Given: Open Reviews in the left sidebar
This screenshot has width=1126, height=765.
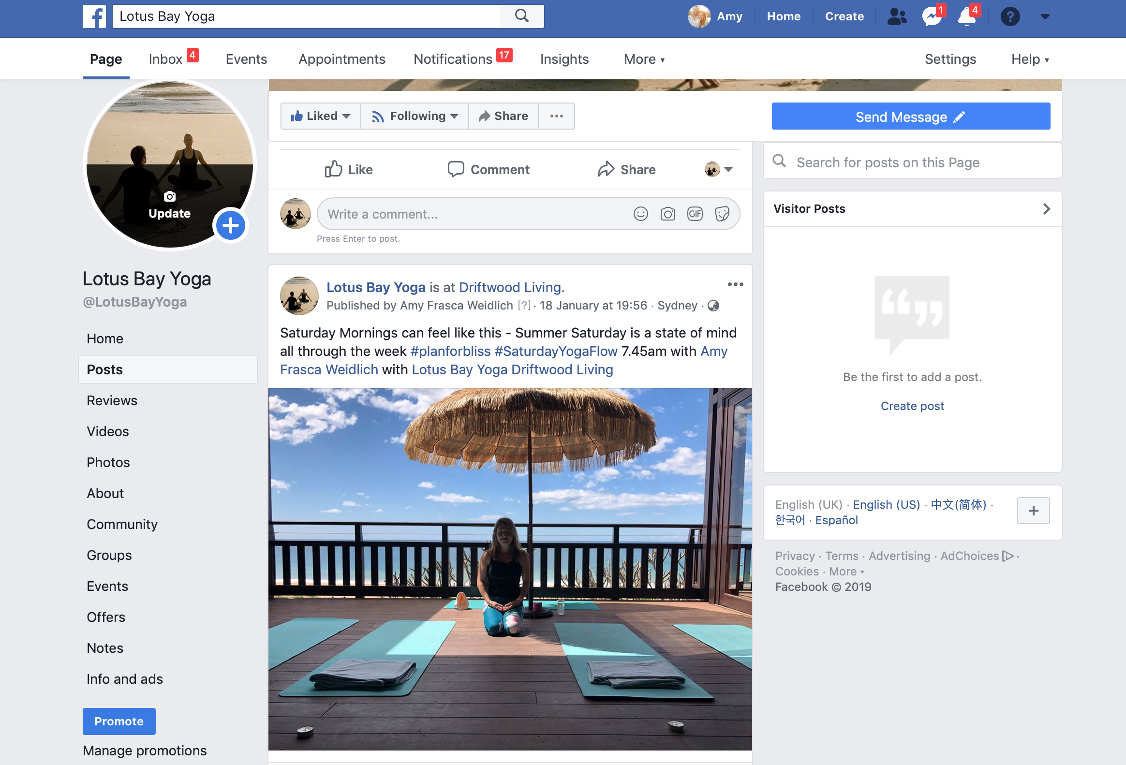Looking at the screenshot, I should [112, 400].
